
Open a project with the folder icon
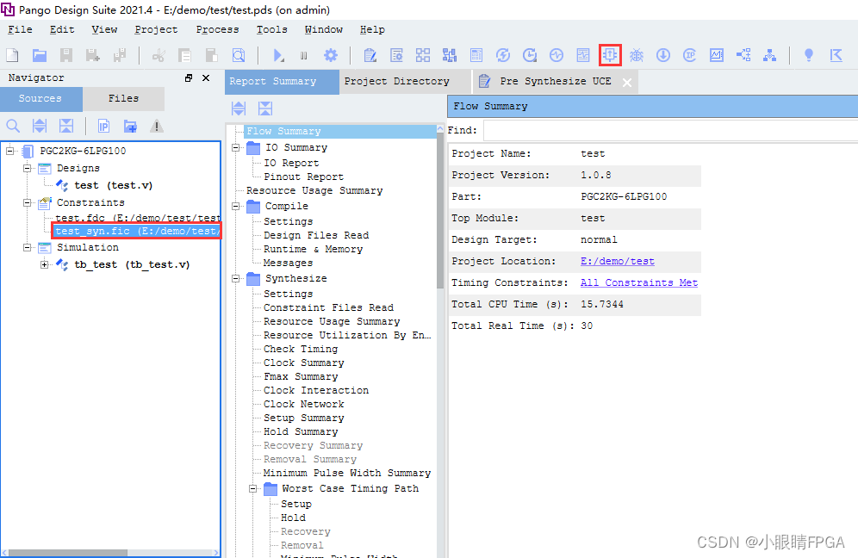point(39,55)
